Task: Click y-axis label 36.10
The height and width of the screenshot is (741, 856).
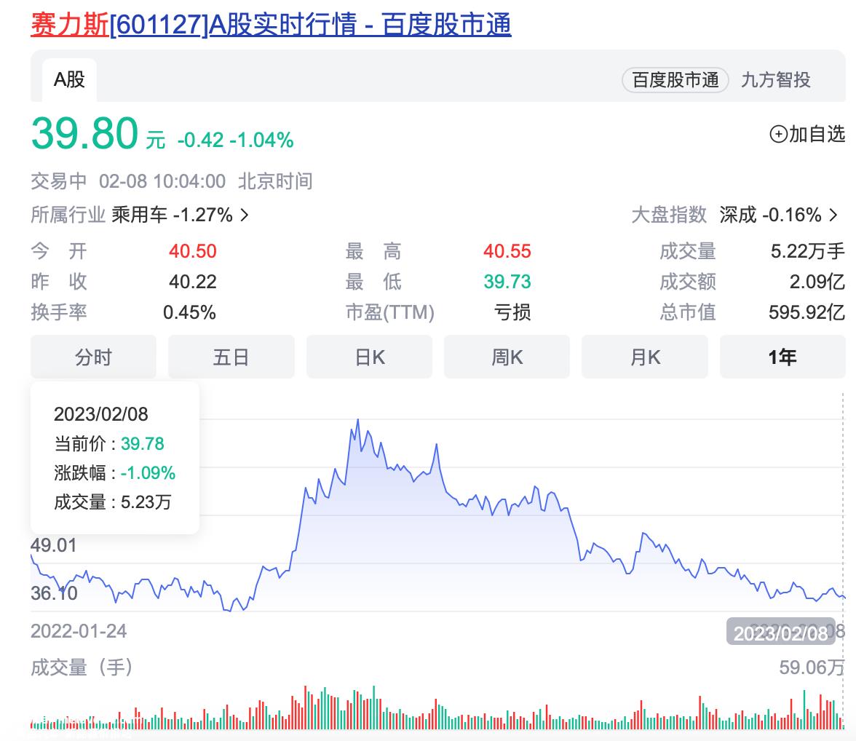Action: coord(54,593)
